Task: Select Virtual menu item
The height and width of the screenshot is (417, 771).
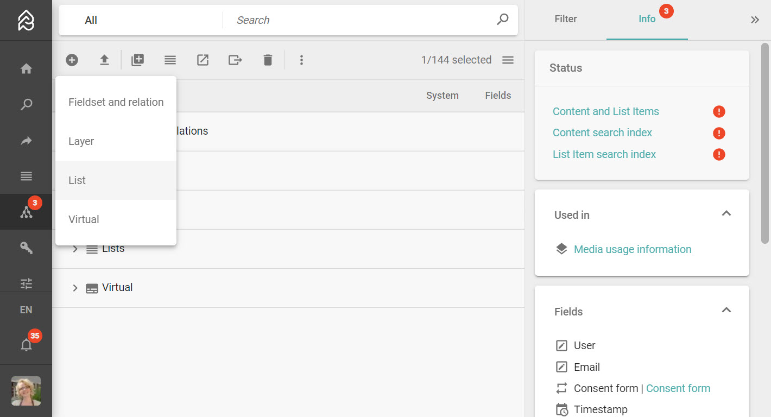Action: click(x=116, y=219)
